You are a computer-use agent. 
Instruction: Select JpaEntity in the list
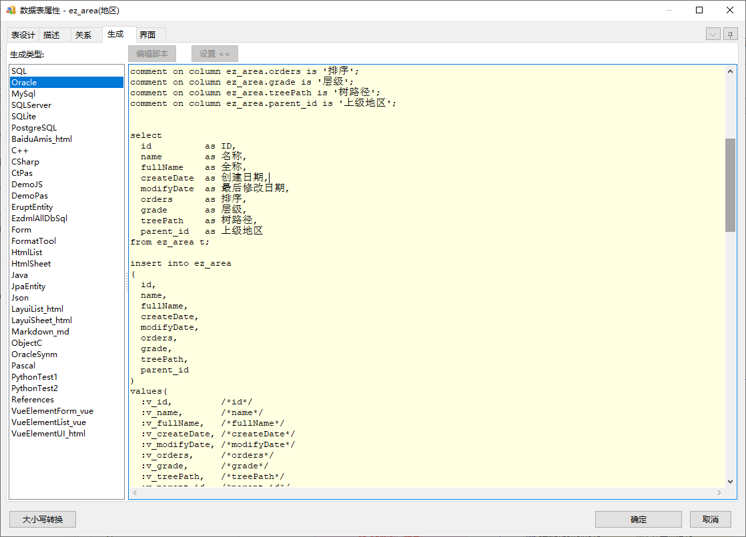point(67,286)
